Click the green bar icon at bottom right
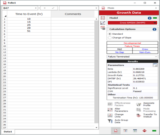 [154, 131]
